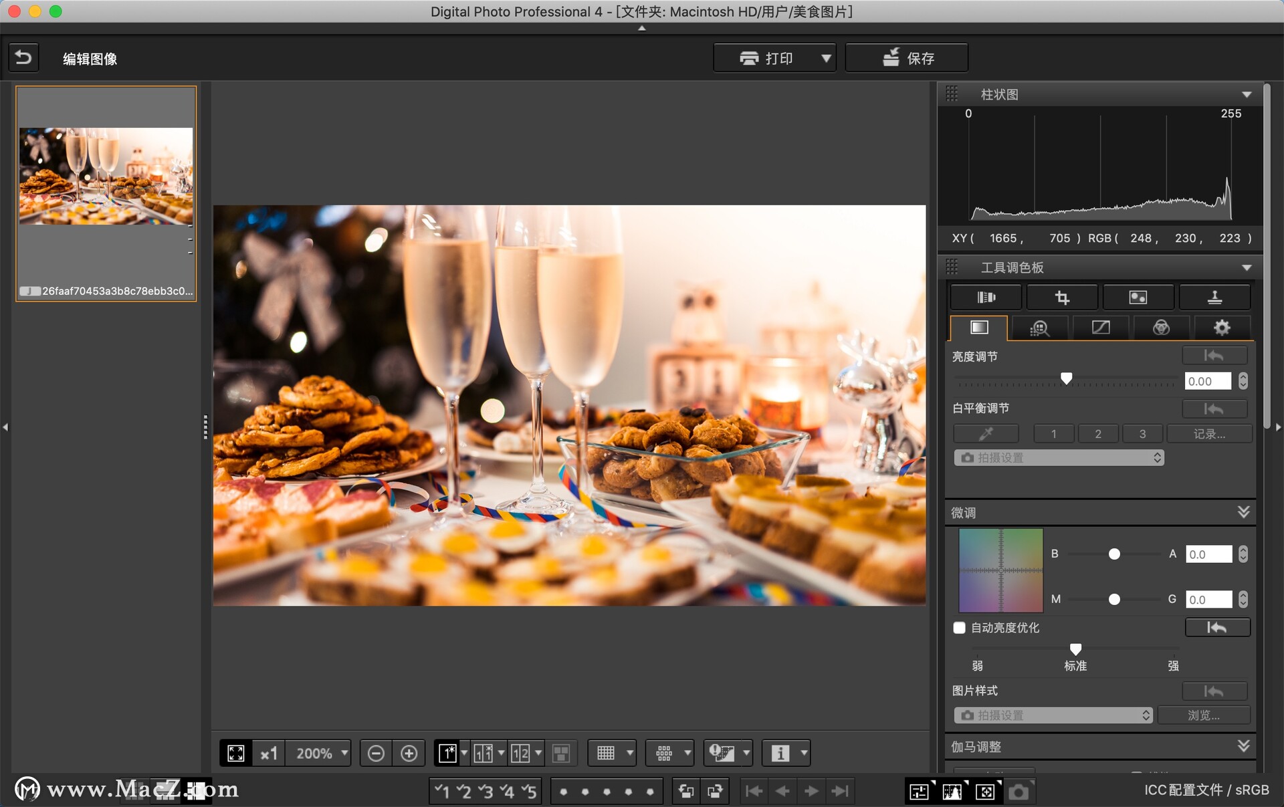Open the grid display dropdown
The width and height of the screenshot is (1284, 807).
pos(629,754)
